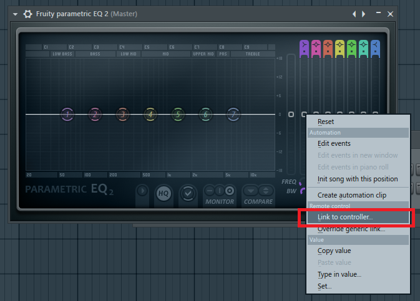
Task: Select EQ band 3 node
Action: coord(123,115)
